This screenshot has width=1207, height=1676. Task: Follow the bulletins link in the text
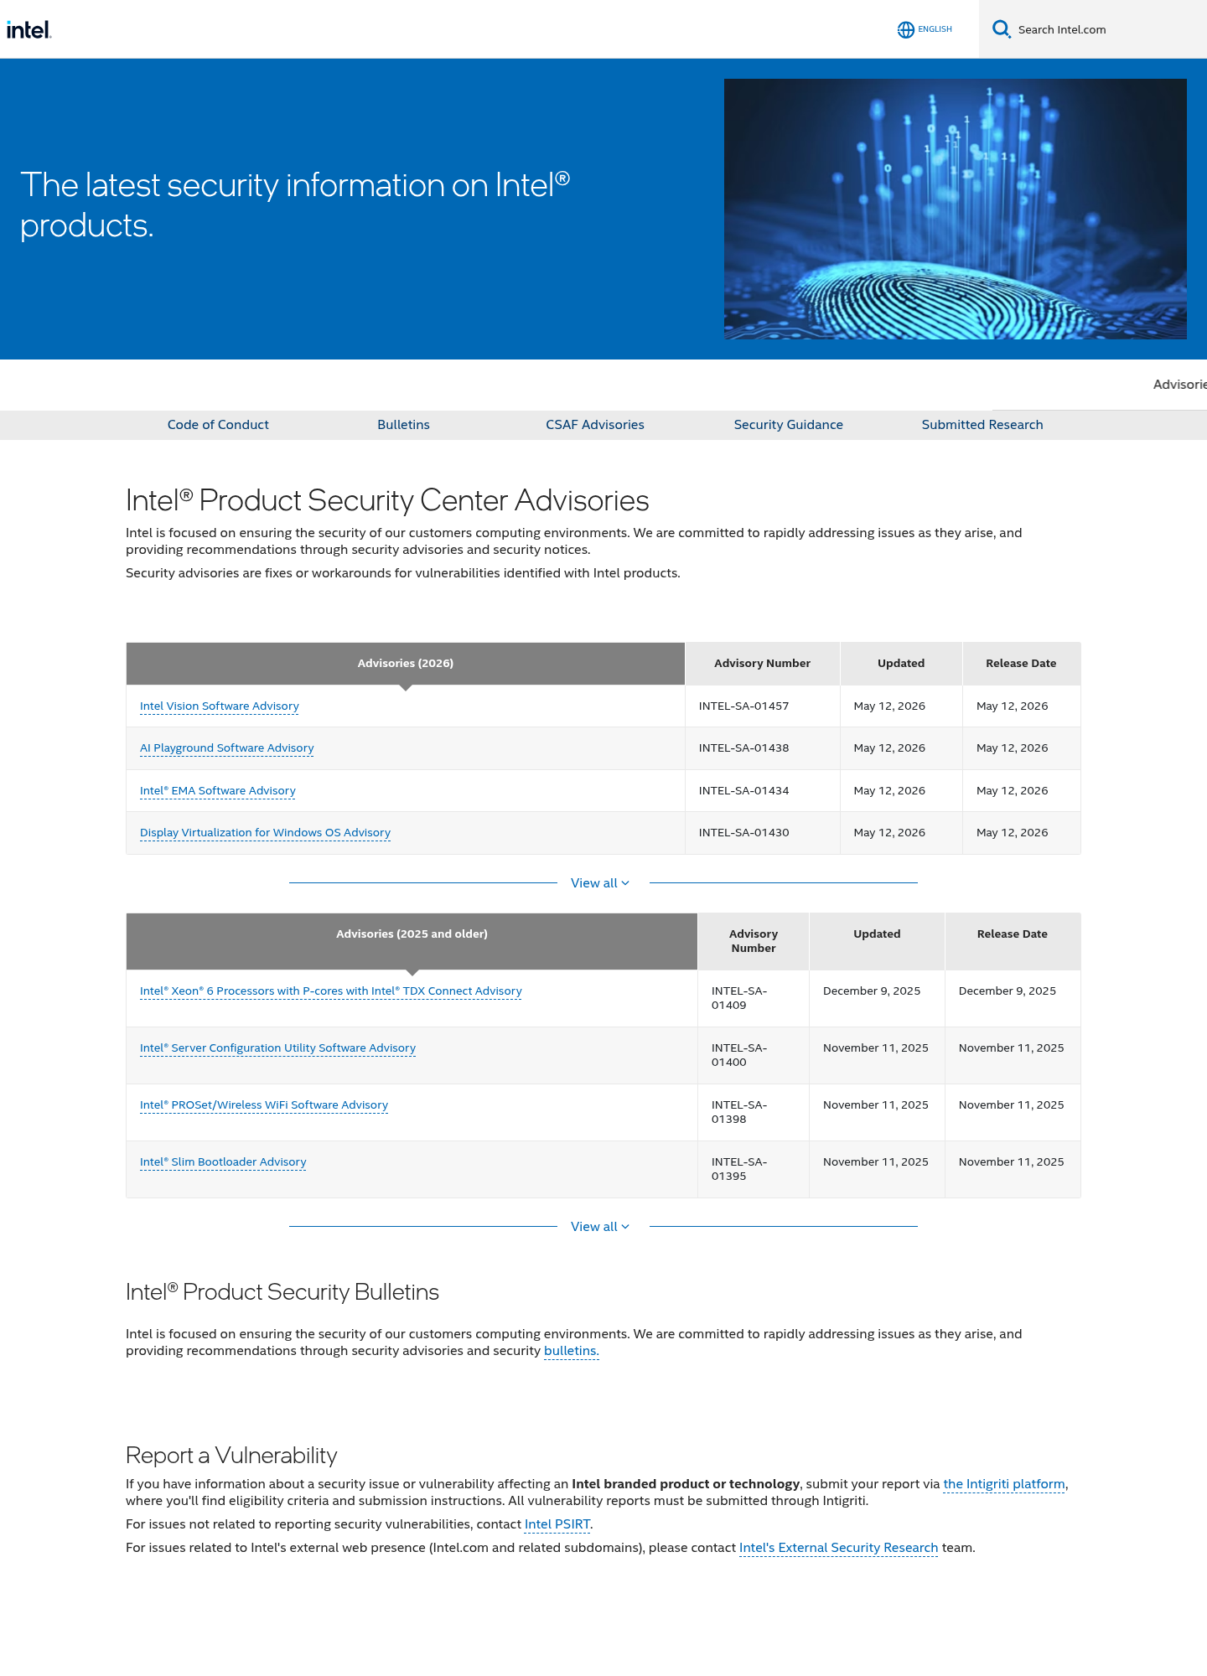click(x=572, y=1351)
